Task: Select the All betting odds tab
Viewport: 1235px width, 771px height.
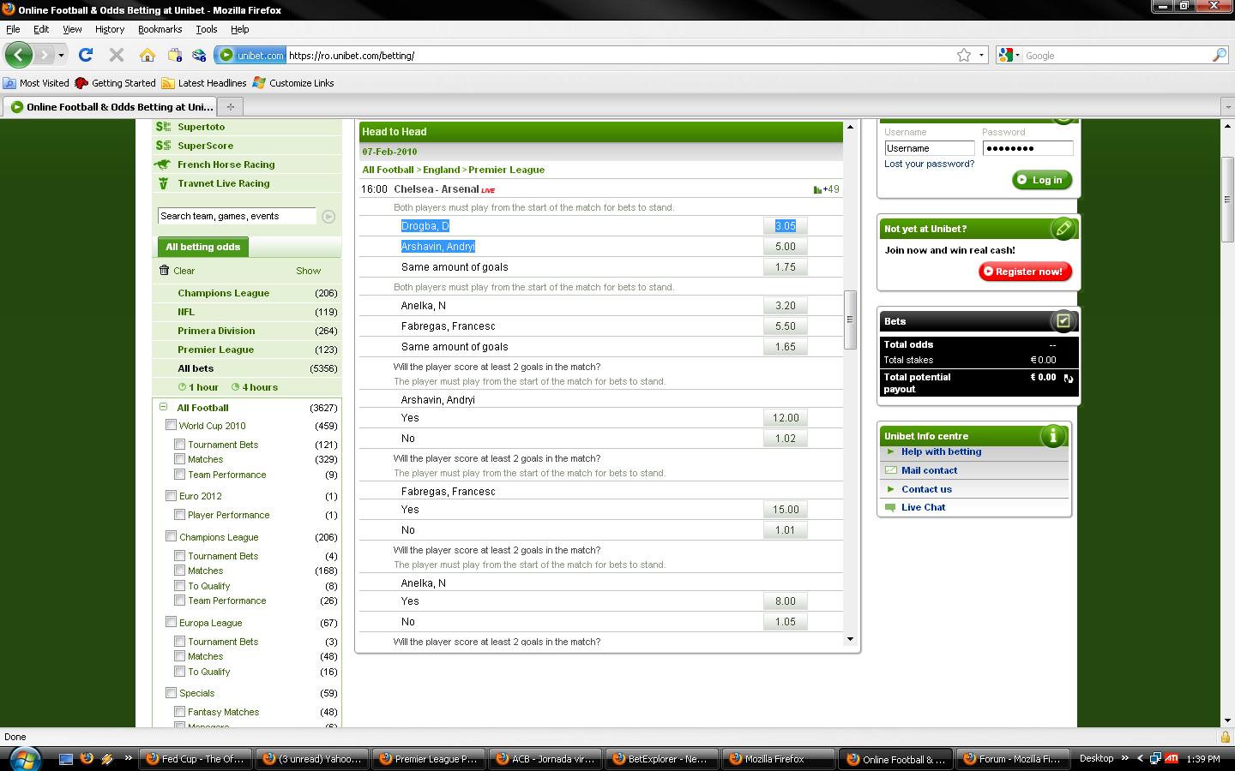Action: (x=203, y=247)
